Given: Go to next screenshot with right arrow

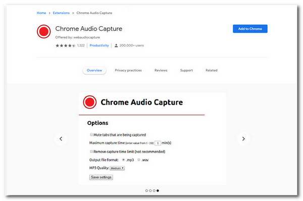Looking at the screenshot, I should pyautogui.click(x=243, y=138).
